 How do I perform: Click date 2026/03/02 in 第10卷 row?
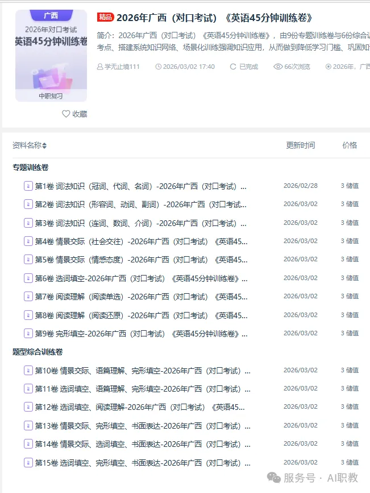click(301, 371)
